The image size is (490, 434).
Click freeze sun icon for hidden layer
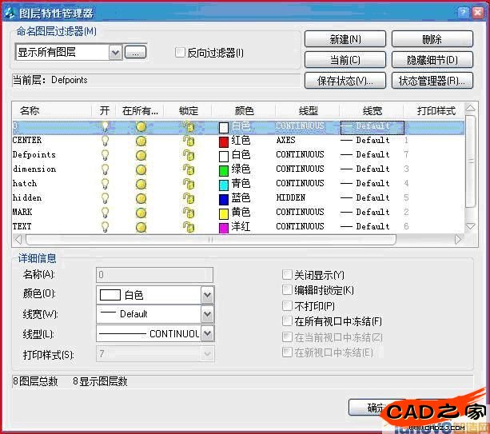[x=141, y=198]
